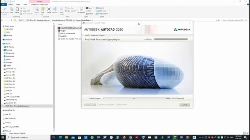Open the Properties dropdown arrow

click(82, 14)
